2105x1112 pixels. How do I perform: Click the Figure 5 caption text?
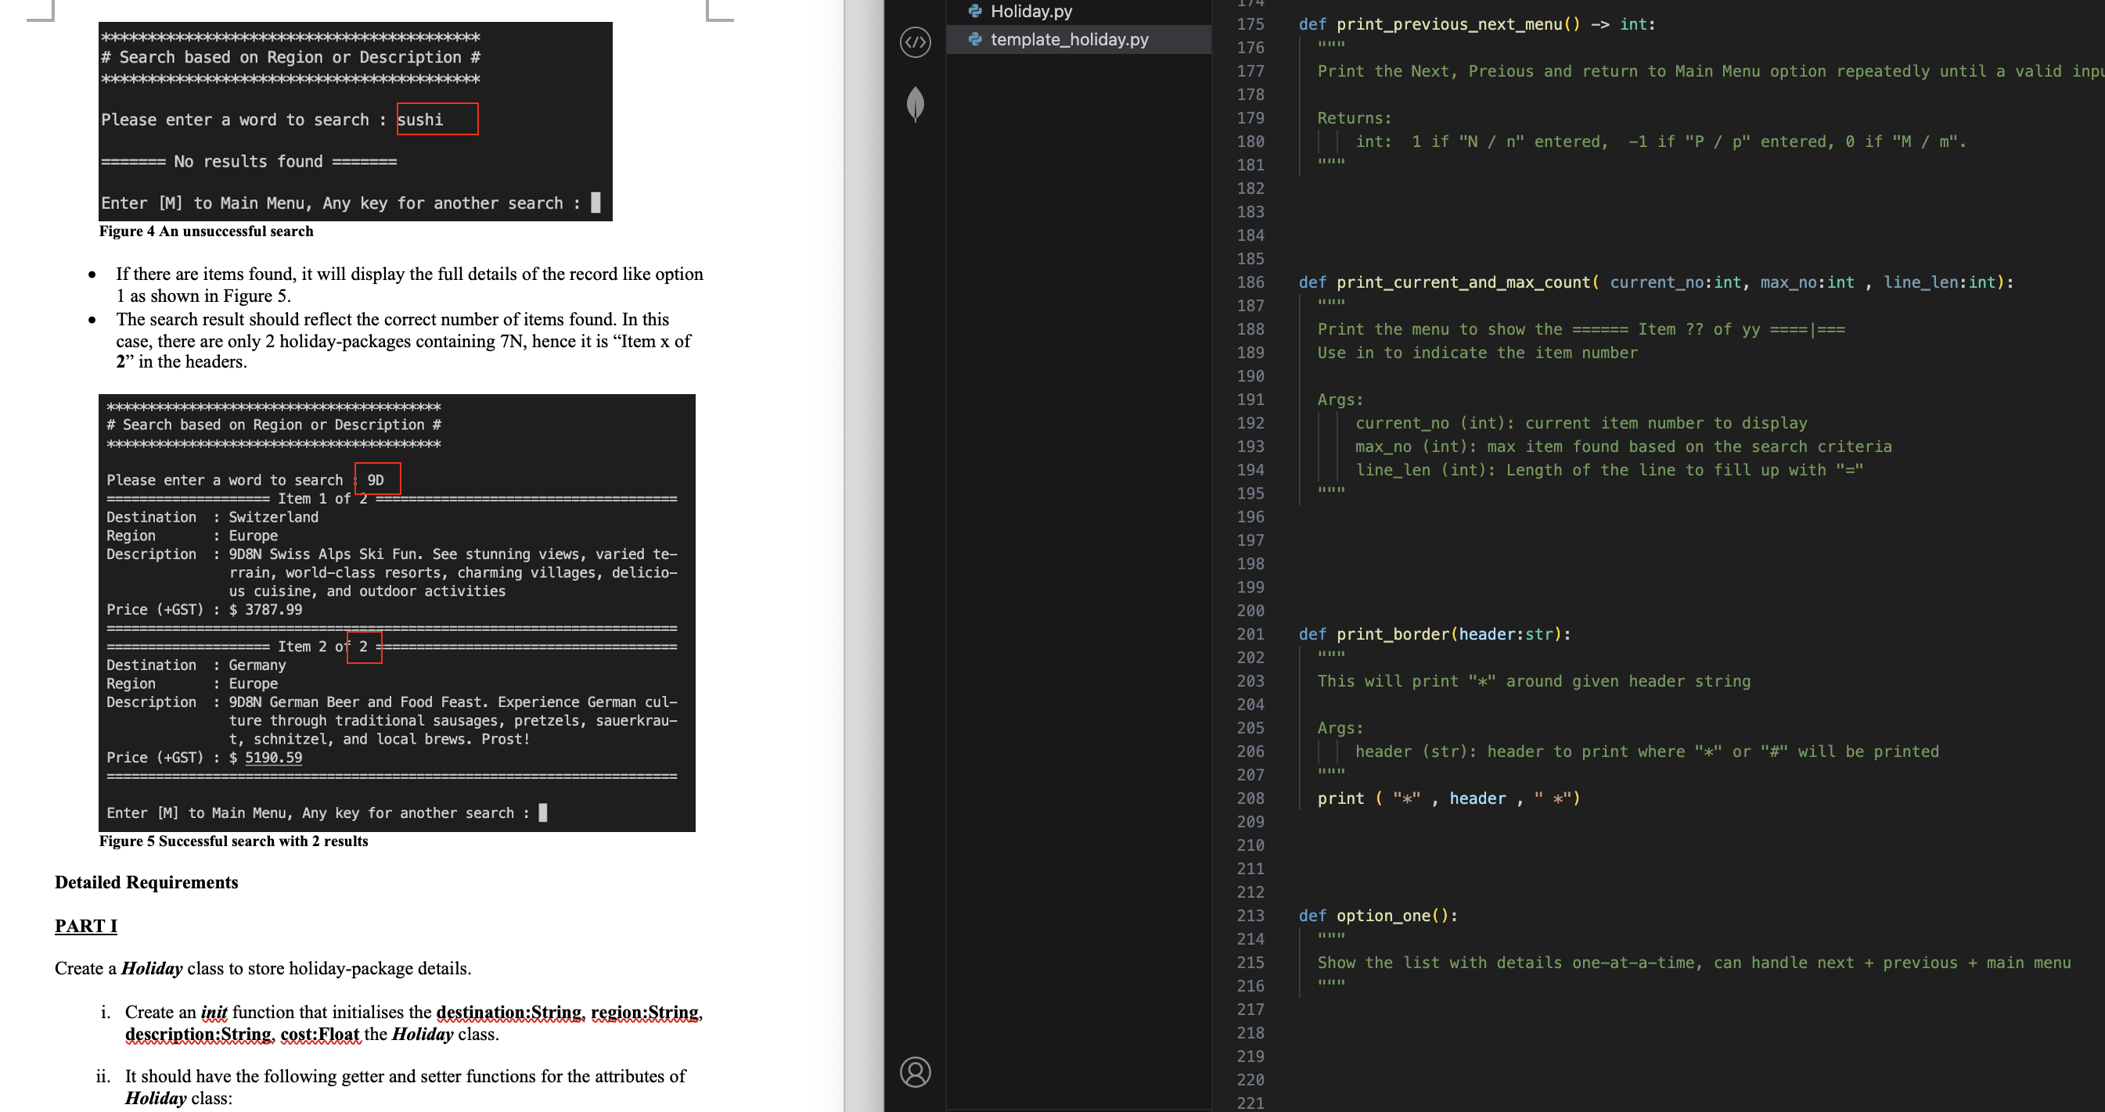233,841
